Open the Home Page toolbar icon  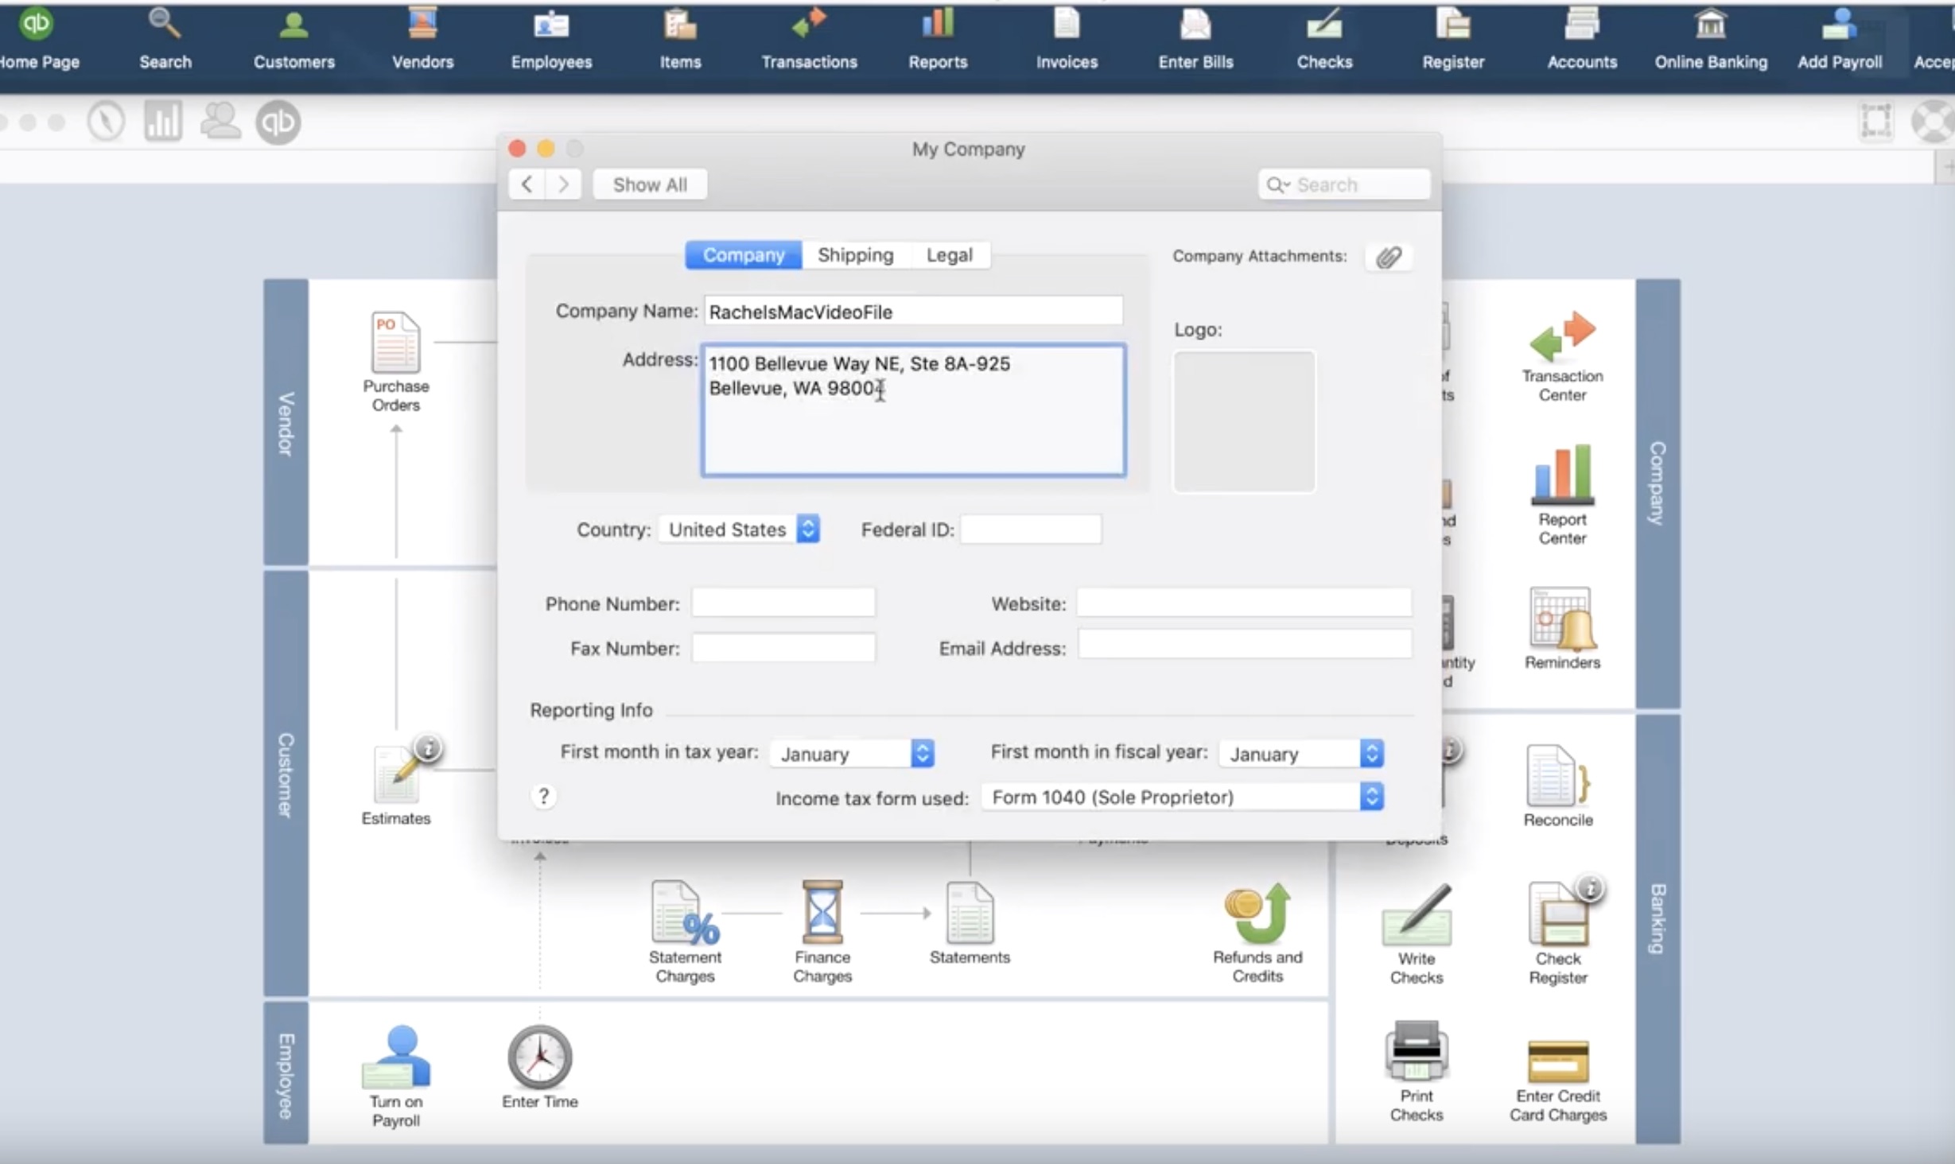(37, 37)
